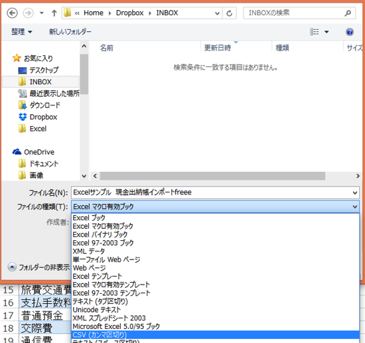The width and height of the screenshot is (365, 343).
Task: Click 普通預金 cell in Excel sheet
Action: [x=45, y=316]
